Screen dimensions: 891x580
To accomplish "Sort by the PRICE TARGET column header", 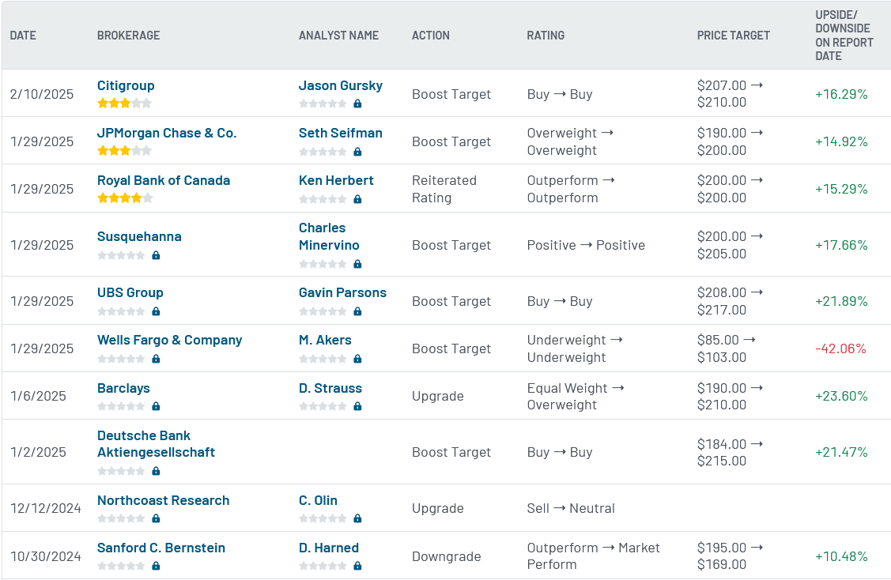I will click(x=734, y=36).
